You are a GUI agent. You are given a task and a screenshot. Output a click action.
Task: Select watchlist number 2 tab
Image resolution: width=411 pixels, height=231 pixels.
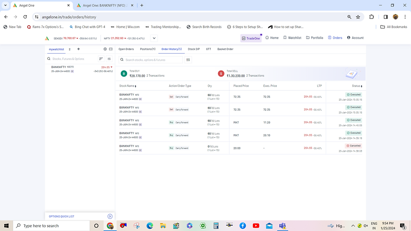(70, 49)
